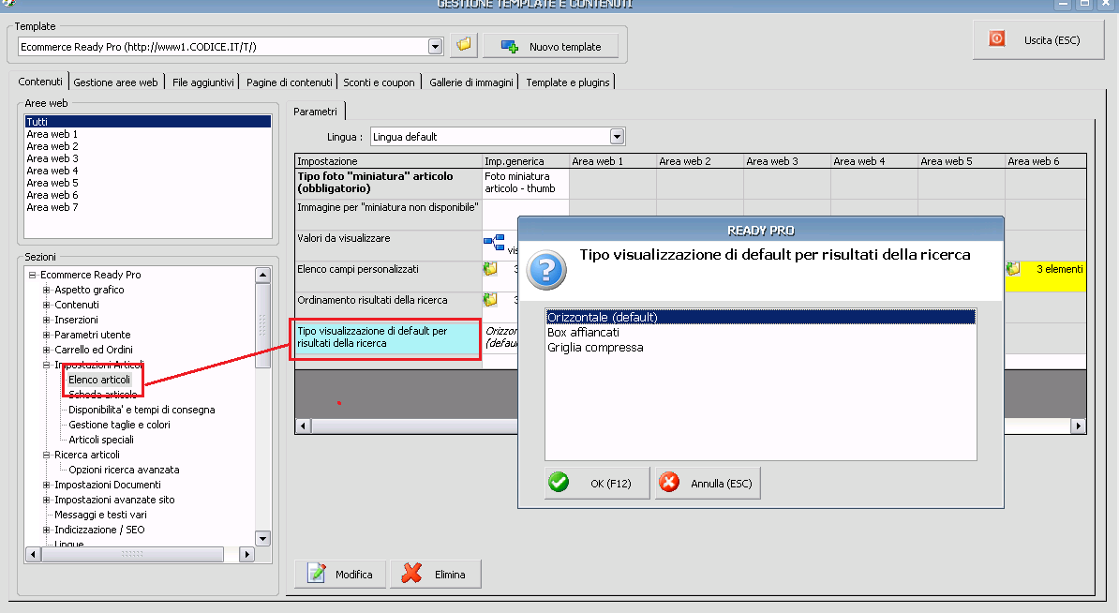Click the Imp.generica column header

(525, 161)
